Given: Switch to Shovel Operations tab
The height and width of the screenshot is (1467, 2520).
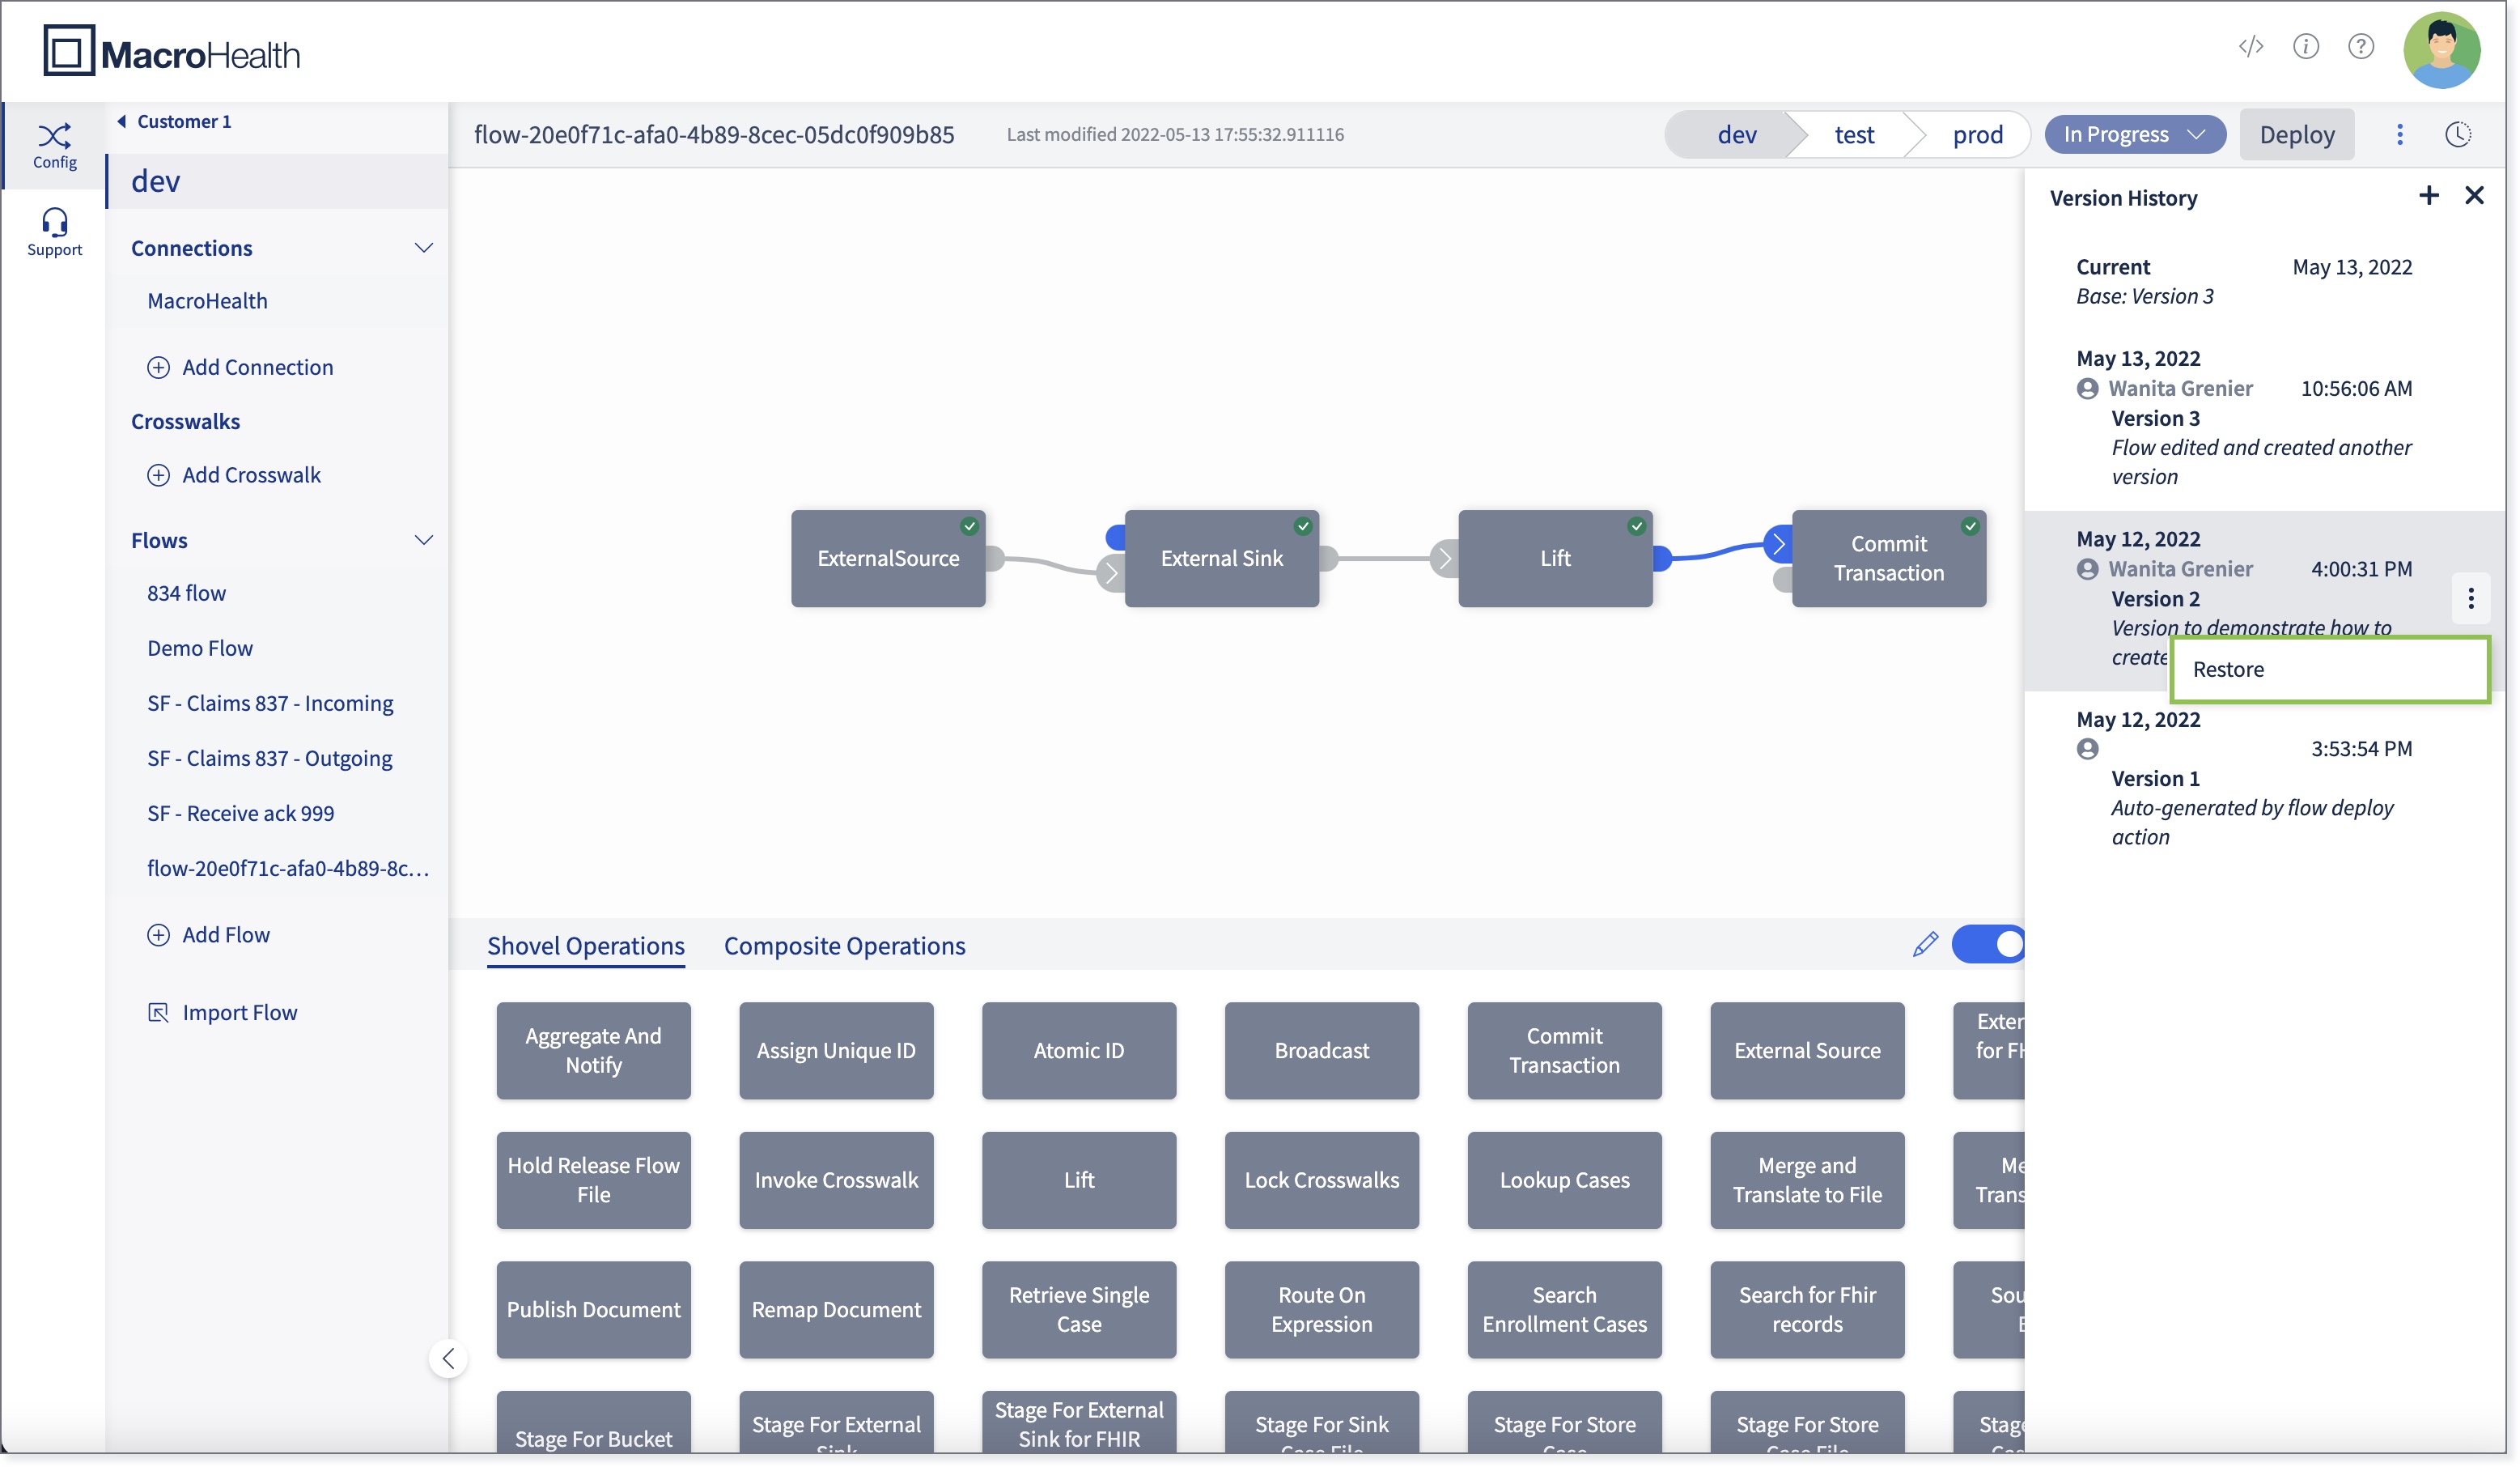Looking at the screenshot, I should tap(586, 946).
